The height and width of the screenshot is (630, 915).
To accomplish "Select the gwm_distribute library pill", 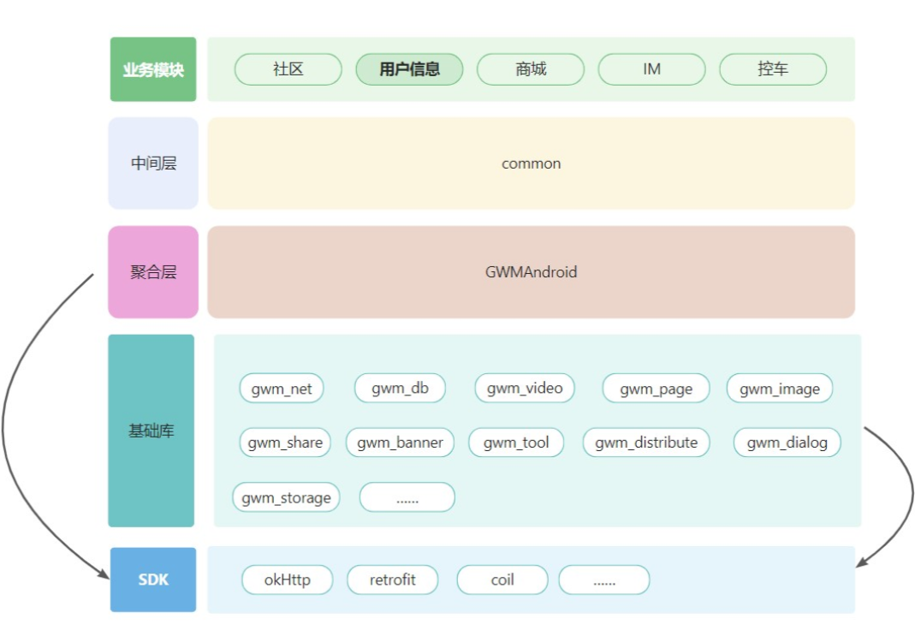I will [646, 443].
